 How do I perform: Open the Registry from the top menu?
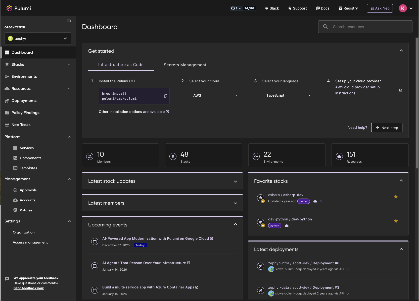(348, 8)
